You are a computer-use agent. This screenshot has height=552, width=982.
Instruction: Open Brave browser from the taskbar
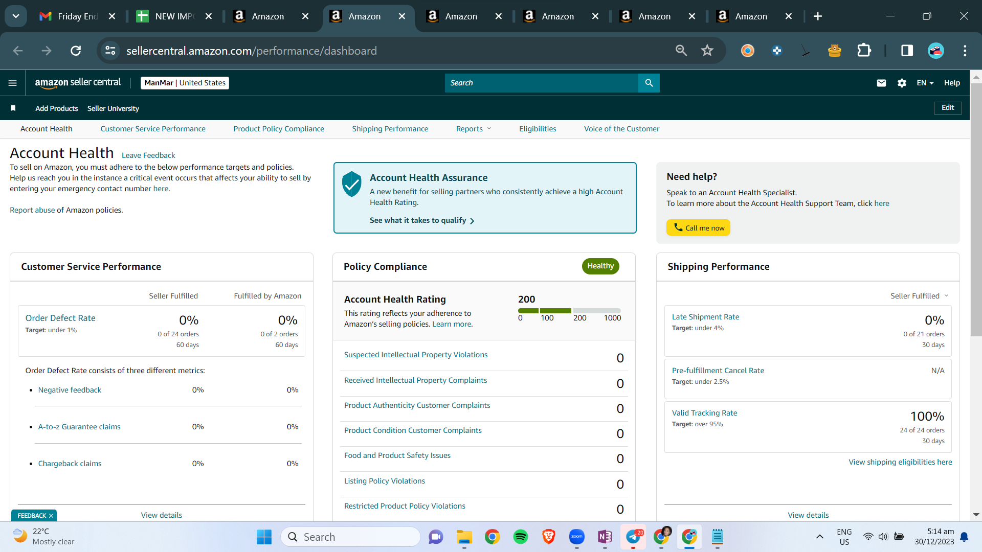[549, 537]
